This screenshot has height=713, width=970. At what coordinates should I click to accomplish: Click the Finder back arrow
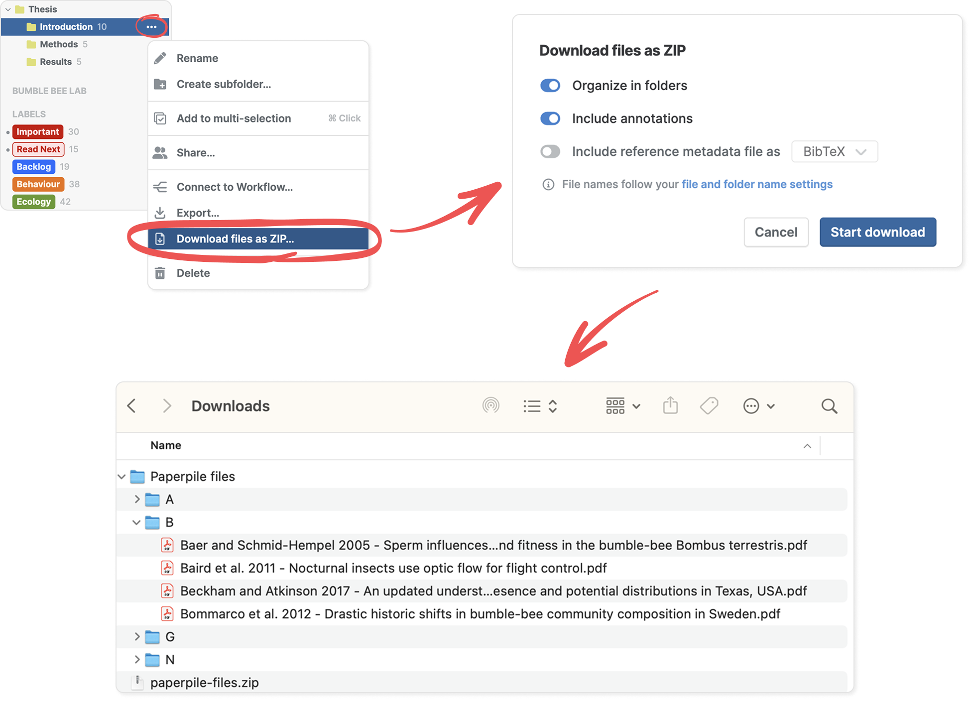click(x=131, y=406)
